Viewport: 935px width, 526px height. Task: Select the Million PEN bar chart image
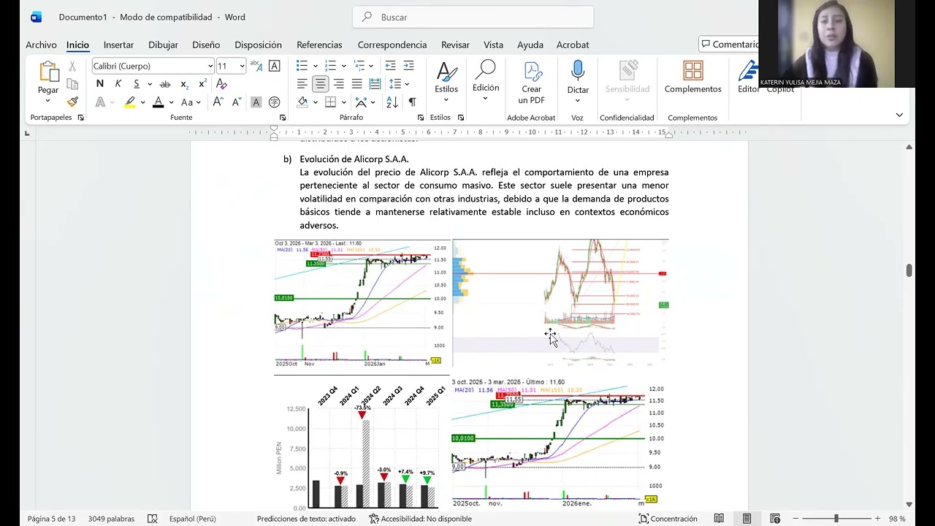[362, 443]
